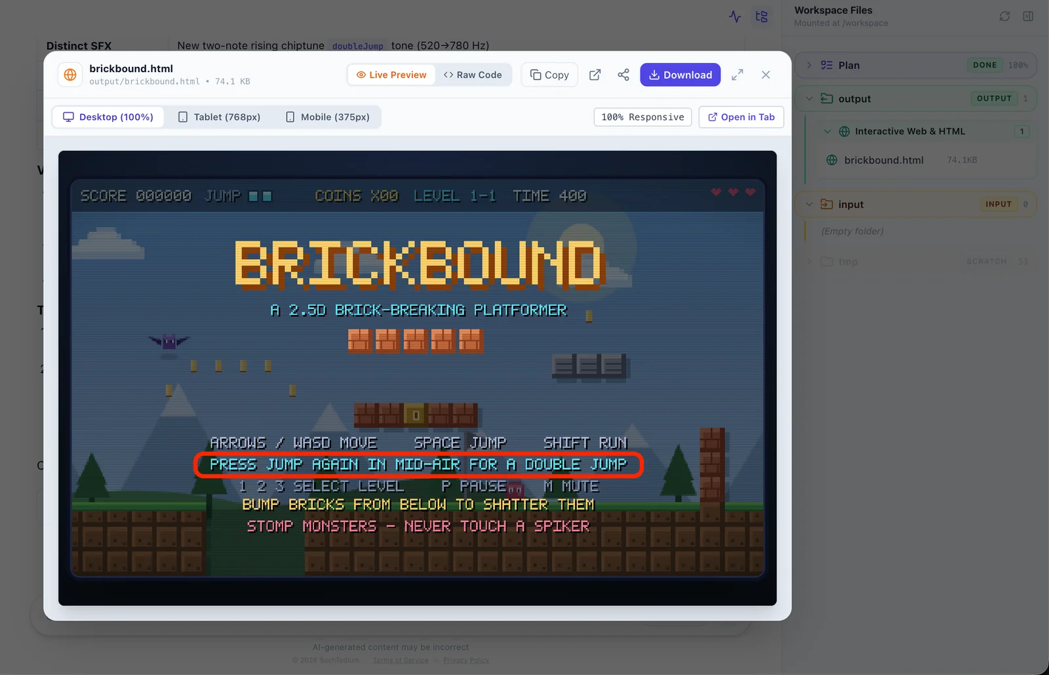
Task: Click the OUTPUT badge on output folder
Action: coord(994,98)
